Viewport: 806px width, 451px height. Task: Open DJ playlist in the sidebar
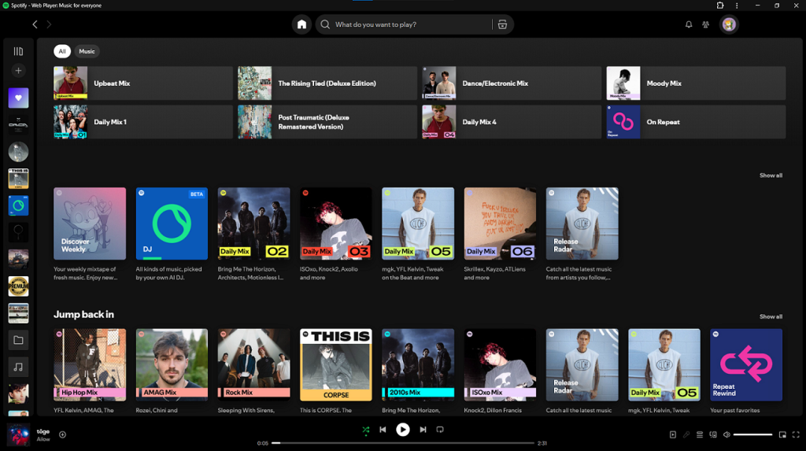18,205
